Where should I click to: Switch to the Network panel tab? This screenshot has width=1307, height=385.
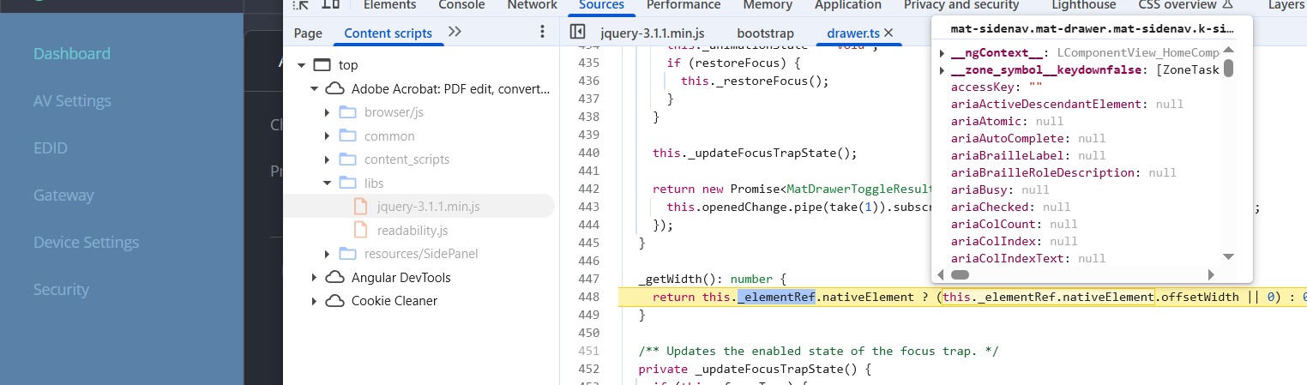(532, 5)
